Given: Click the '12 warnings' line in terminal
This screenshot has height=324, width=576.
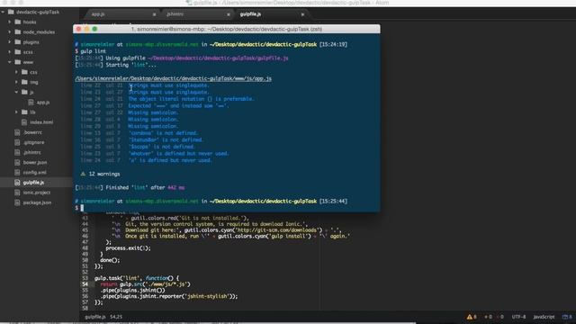Looking at the screenshot, I should (104, 174).
